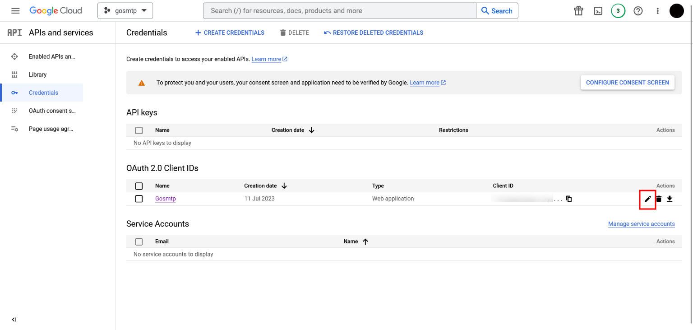Open the notifications badge showing 3
Viewport: 693px width, 330px height.
(x=618, y=11)
